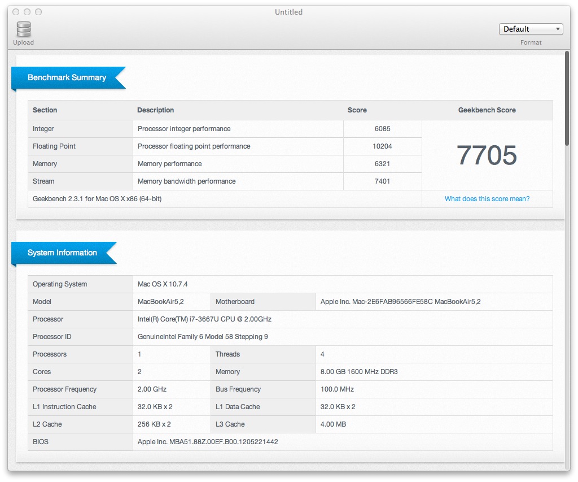Click the L3 Cache value 4.00 MB
This screenshot has width=578, height=482.
[x=333, y=424]
